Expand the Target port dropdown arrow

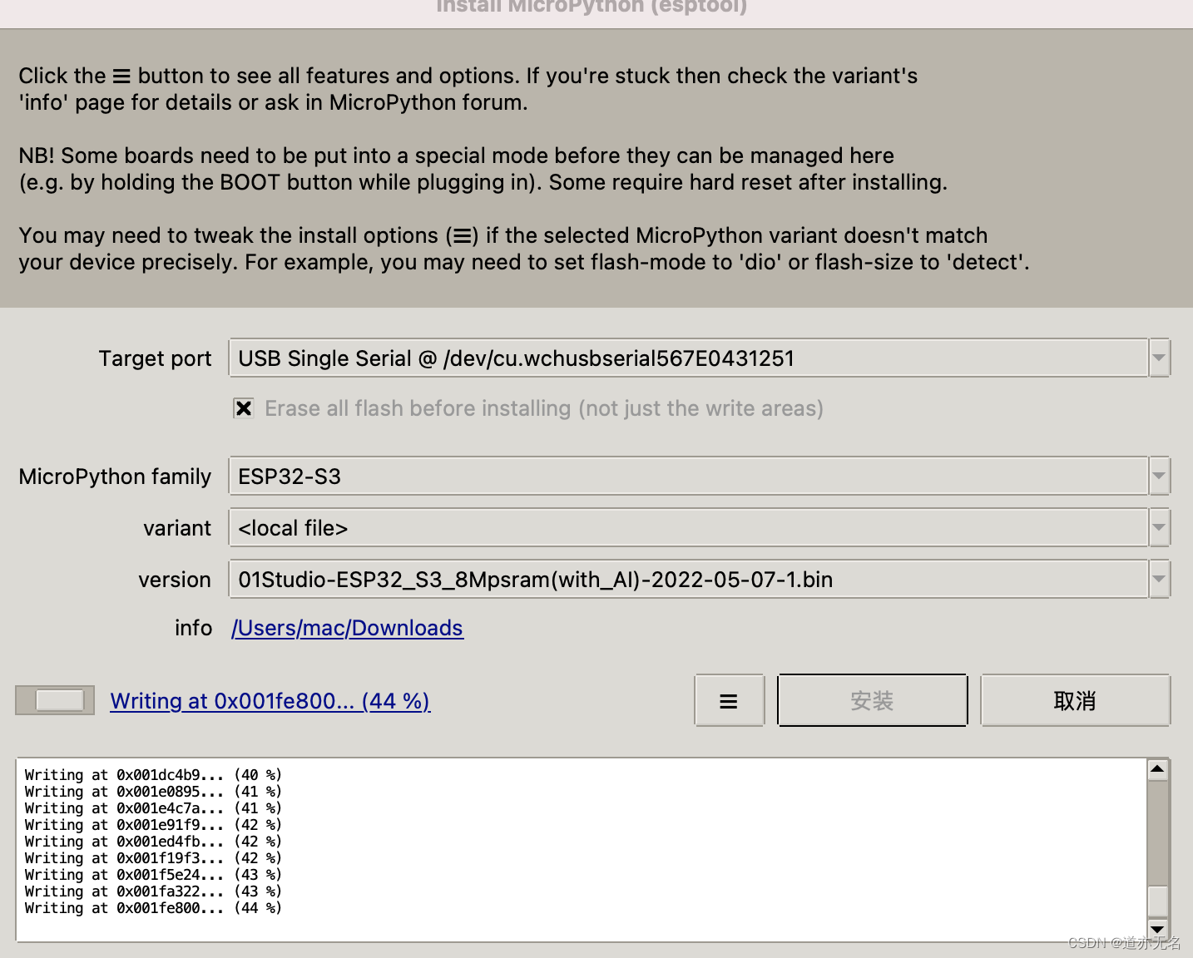pyautogui.click(x=1159, y=358)
